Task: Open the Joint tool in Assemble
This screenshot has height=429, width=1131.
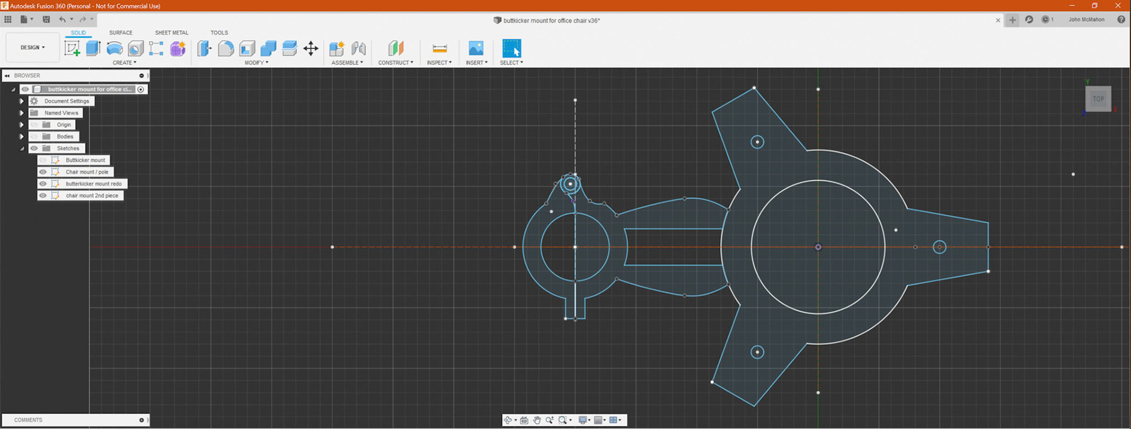Action: (358, 48)
